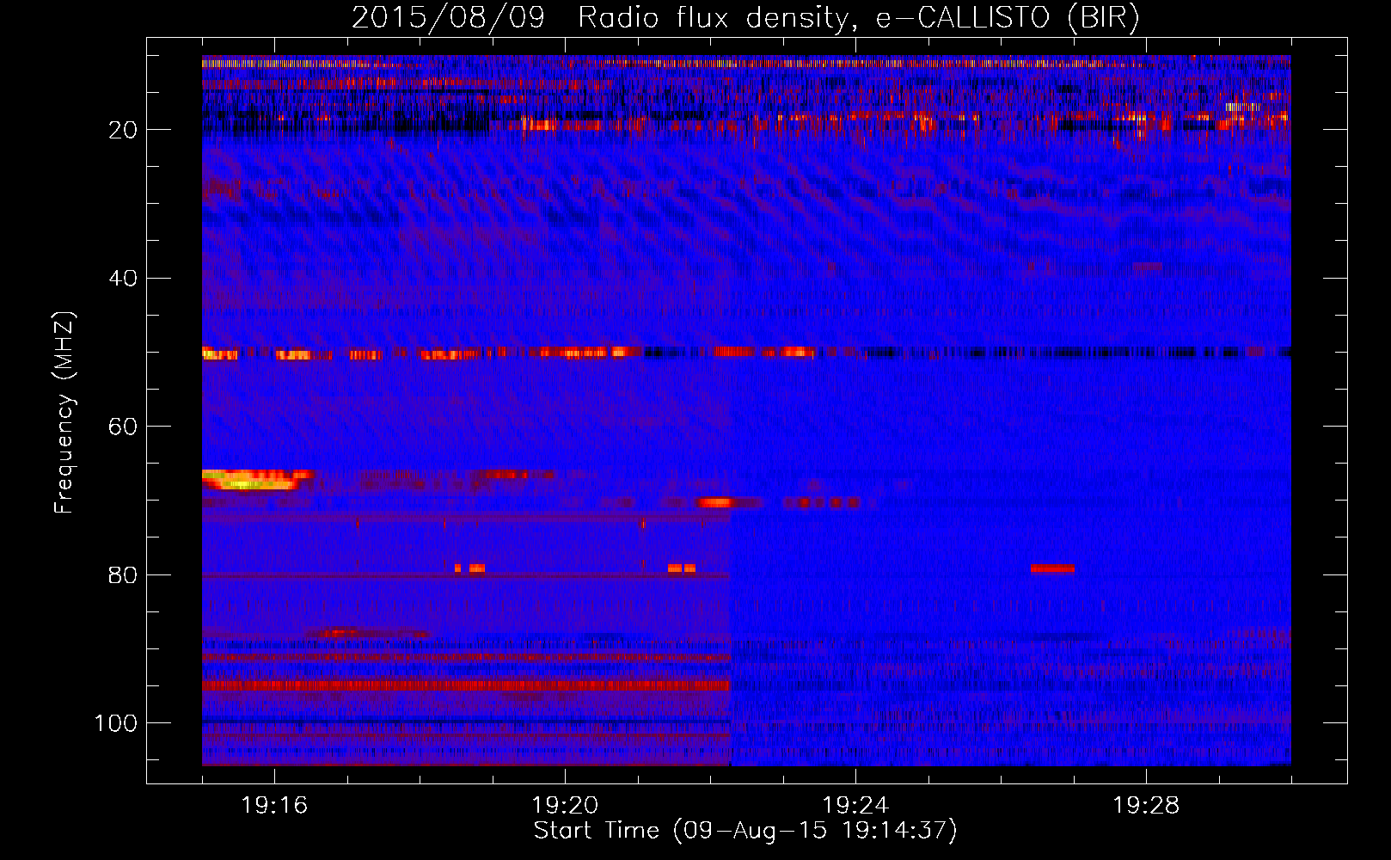
Task: Click the plot title '2015/08/09 Radio flux density'
Action: (745, 17)
